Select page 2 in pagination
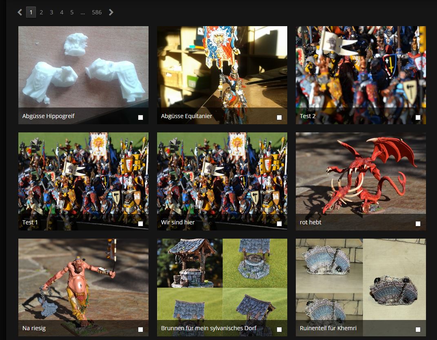 click(41, 12)
